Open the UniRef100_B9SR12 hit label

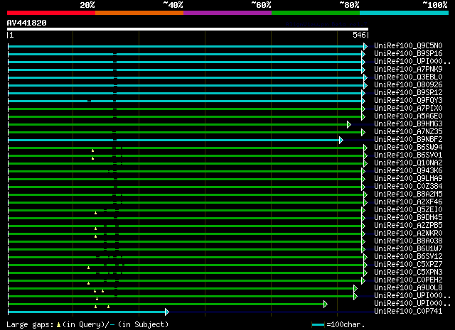(x=408, y=93)
